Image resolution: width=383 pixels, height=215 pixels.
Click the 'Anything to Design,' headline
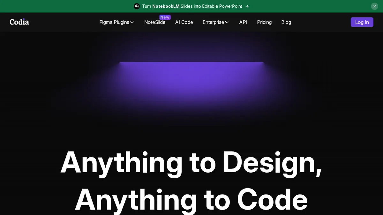click(x=191, y=162)
